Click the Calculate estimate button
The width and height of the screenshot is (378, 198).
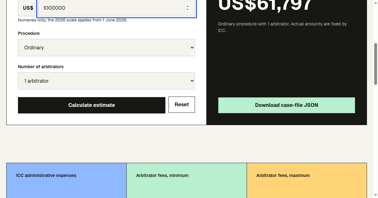click(92, 105)
